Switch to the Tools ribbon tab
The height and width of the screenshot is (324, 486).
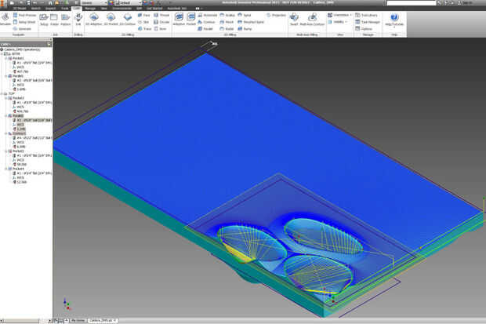coord(64,9)
